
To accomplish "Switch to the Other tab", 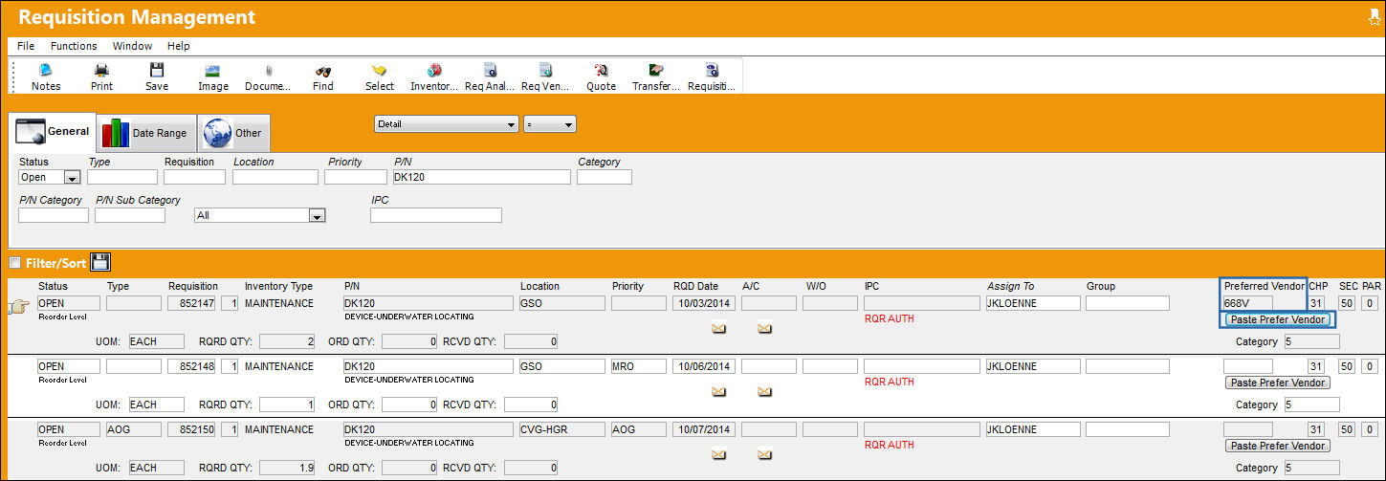I will coord(234,133).
